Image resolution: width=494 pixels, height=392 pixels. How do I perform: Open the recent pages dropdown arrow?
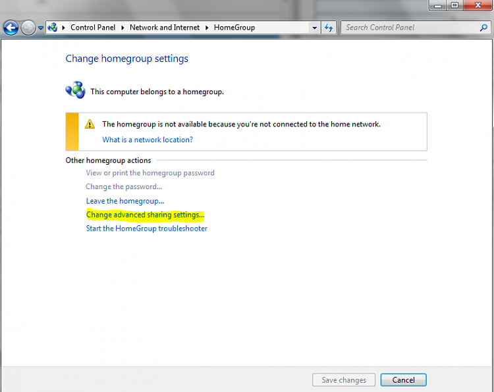(41, 28)
